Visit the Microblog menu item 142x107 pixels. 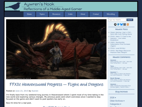[111, 14]
